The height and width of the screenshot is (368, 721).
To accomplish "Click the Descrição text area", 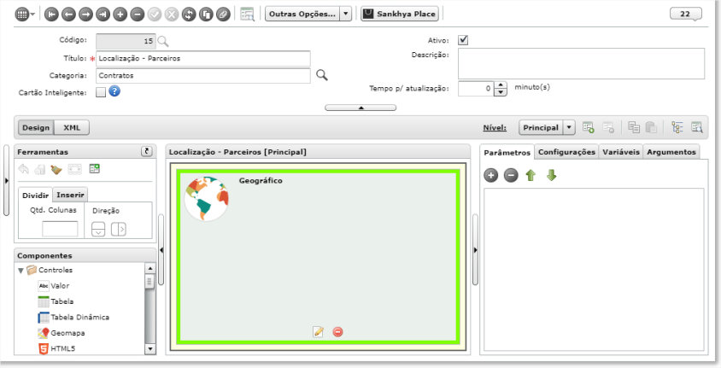I will (581, 63).
